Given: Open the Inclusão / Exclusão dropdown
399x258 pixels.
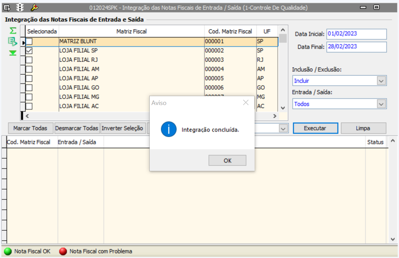Looking at the screenshot, I should point(382,81).
